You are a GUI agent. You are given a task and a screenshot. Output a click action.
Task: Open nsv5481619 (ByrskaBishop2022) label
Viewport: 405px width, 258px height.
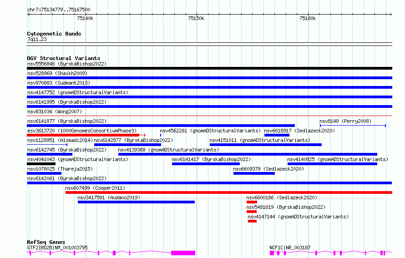point(286,207)
